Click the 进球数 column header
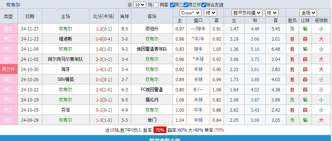 pos(321,20)
